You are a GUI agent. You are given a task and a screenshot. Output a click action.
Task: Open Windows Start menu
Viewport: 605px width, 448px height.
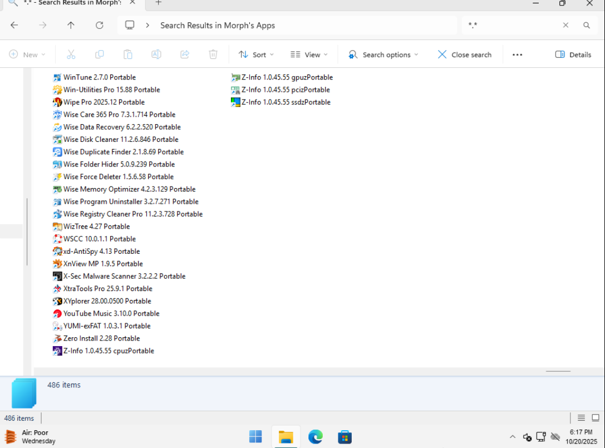[x=255, y=437]
